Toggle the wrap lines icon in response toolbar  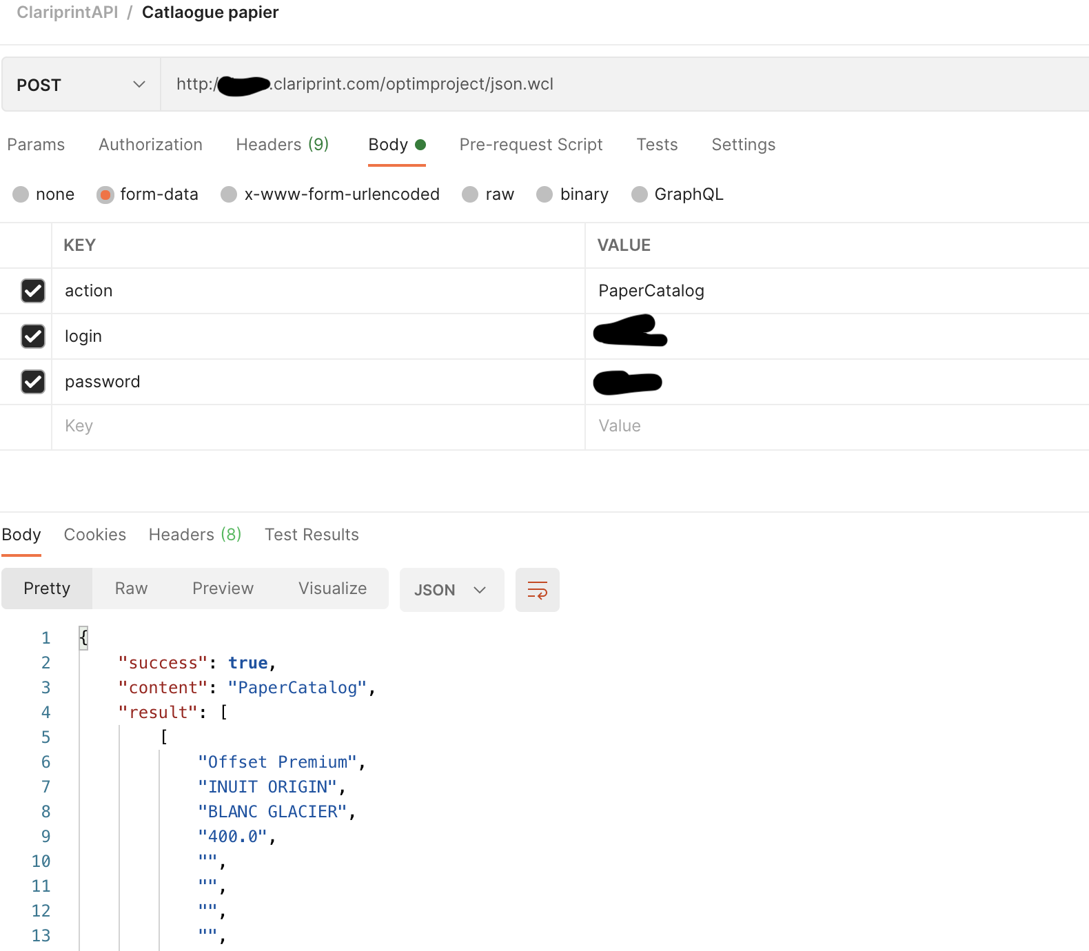537,590
